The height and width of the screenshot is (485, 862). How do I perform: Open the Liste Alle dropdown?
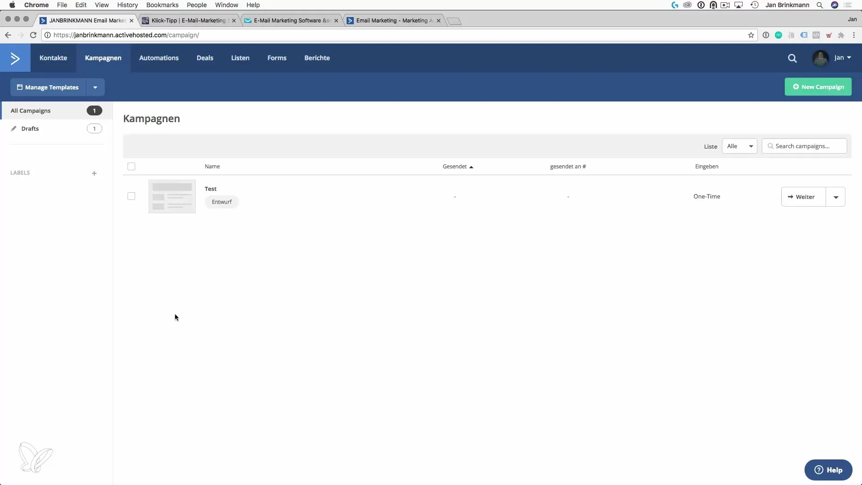(739, 146)
